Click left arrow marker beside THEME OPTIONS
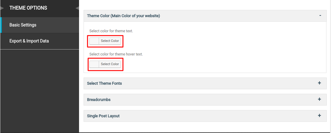 (2, 8)
